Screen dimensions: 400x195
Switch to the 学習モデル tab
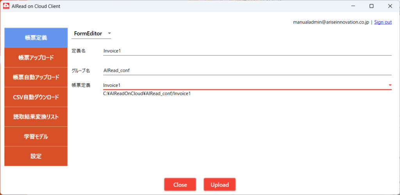(x=36, y=136)
